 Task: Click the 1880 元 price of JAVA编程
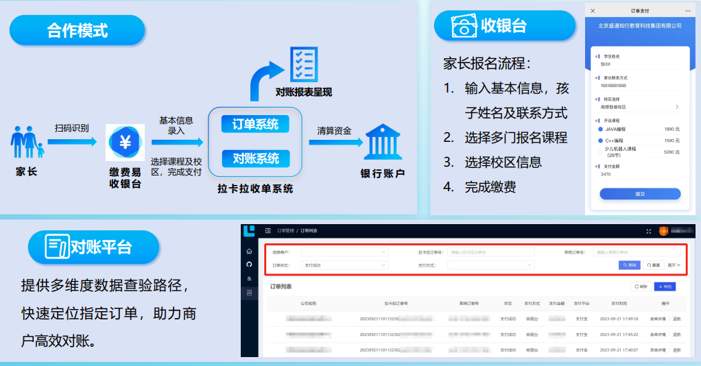672,129
